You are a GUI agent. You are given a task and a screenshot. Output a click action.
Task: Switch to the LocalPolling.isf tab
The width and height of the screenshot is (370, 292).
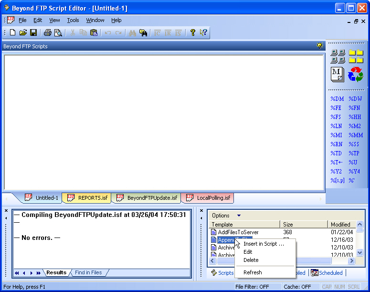[208, 198]
